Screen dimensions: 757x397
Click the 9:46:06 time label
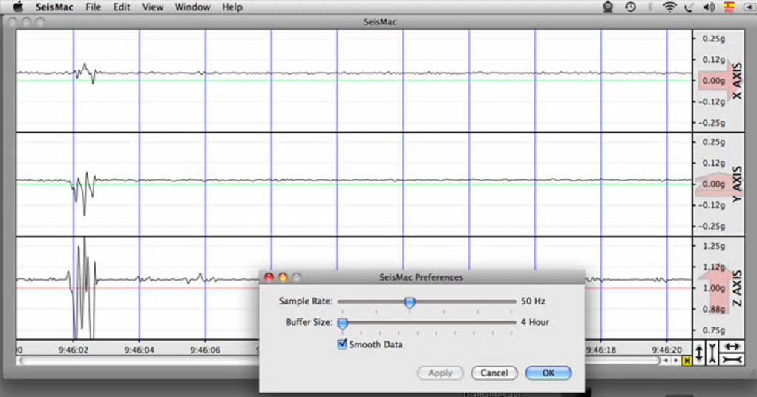tap(205, 350)
